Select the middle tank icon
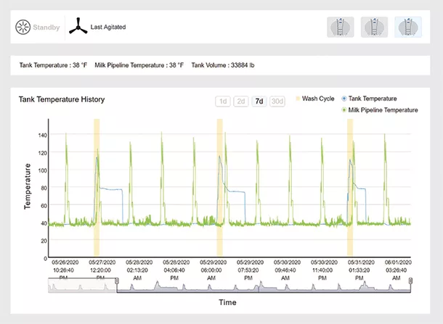This screenshot has height=324, width=443. pos(374,27)
